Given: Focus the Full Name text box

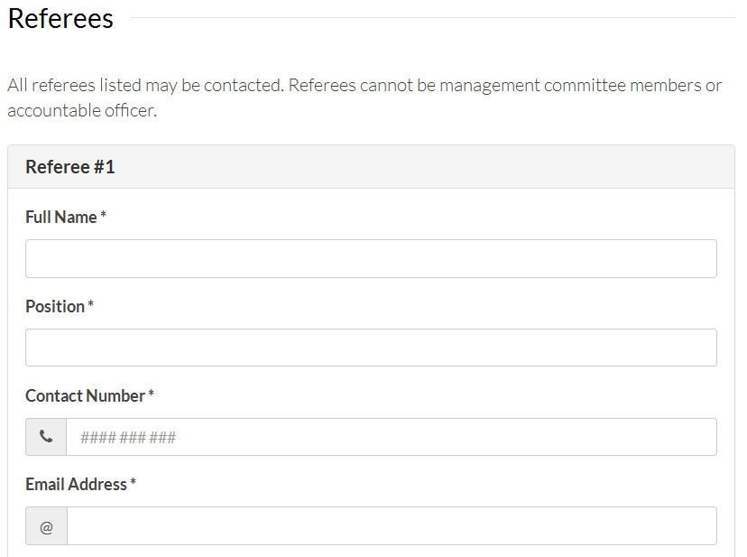Looking at the screenshot, I should [x=371, y=259].
